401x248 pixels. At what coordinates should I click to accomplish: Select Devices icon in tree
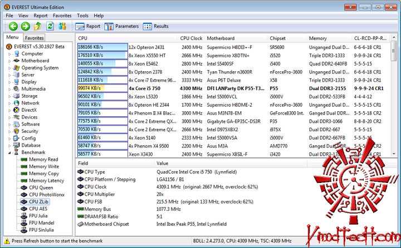point(17,117)
